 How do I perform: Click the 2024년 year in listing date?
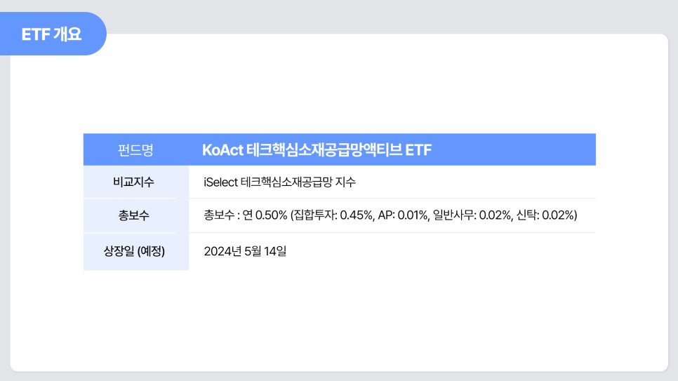(x=222, y=251)
